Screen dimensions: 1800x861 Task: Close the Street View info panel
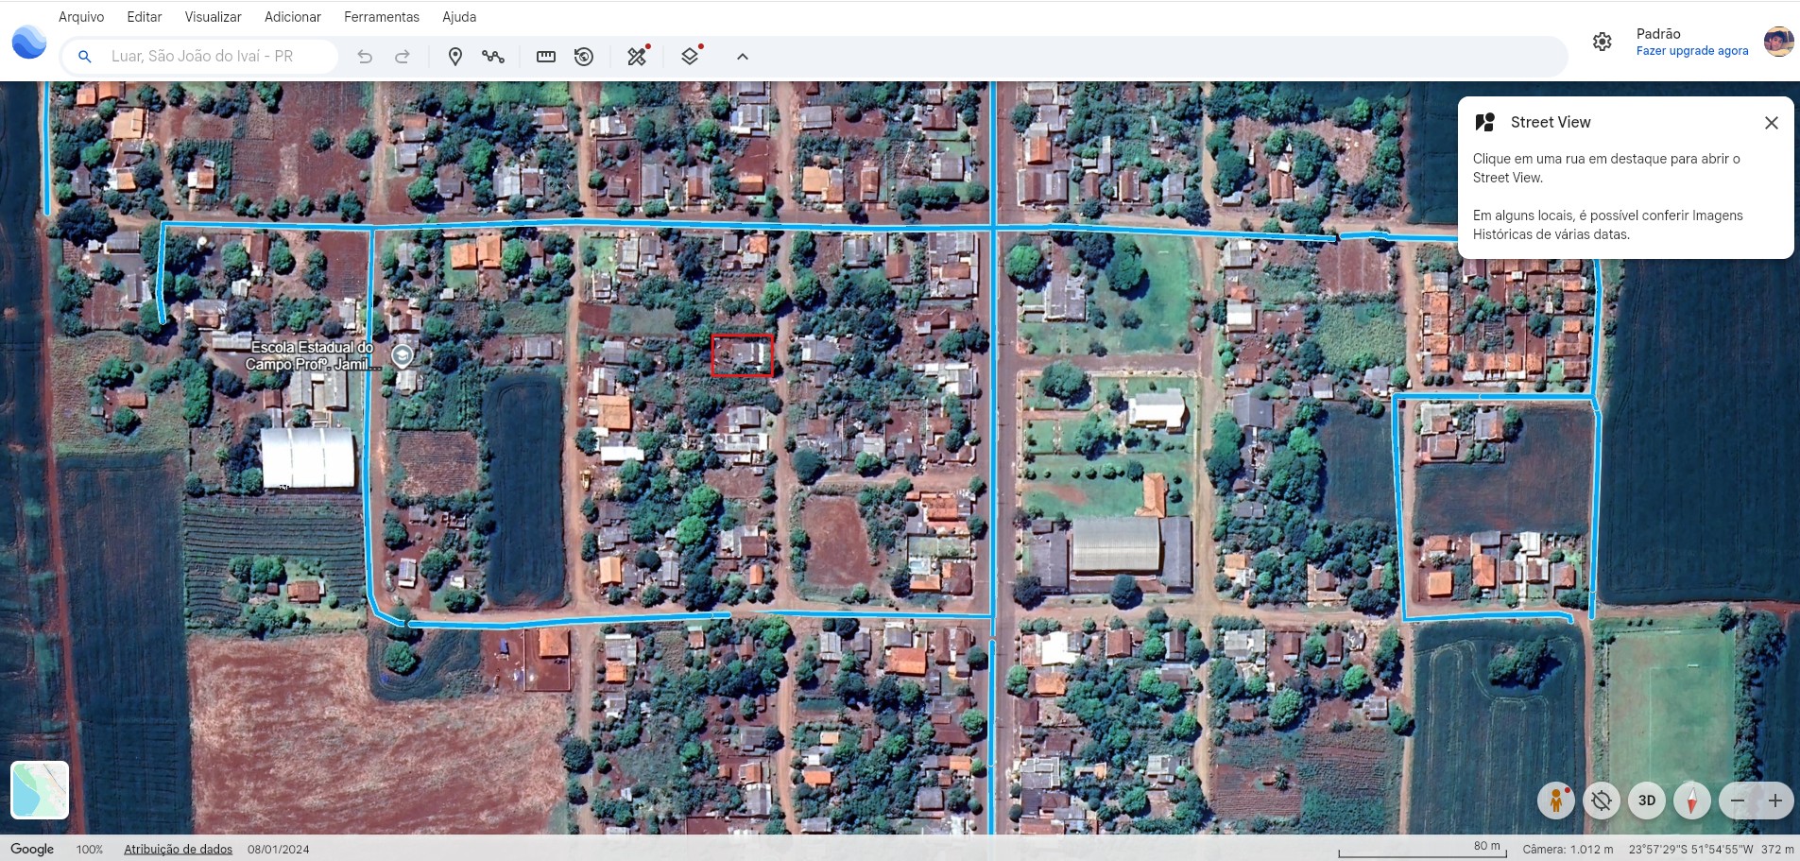[1772, 123]
